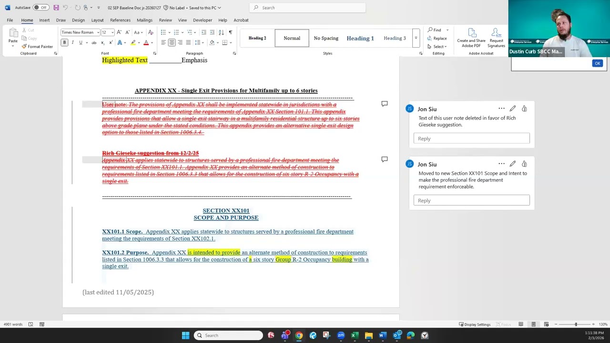
Task: Apply yellow text highlight color
Action: 133,43
